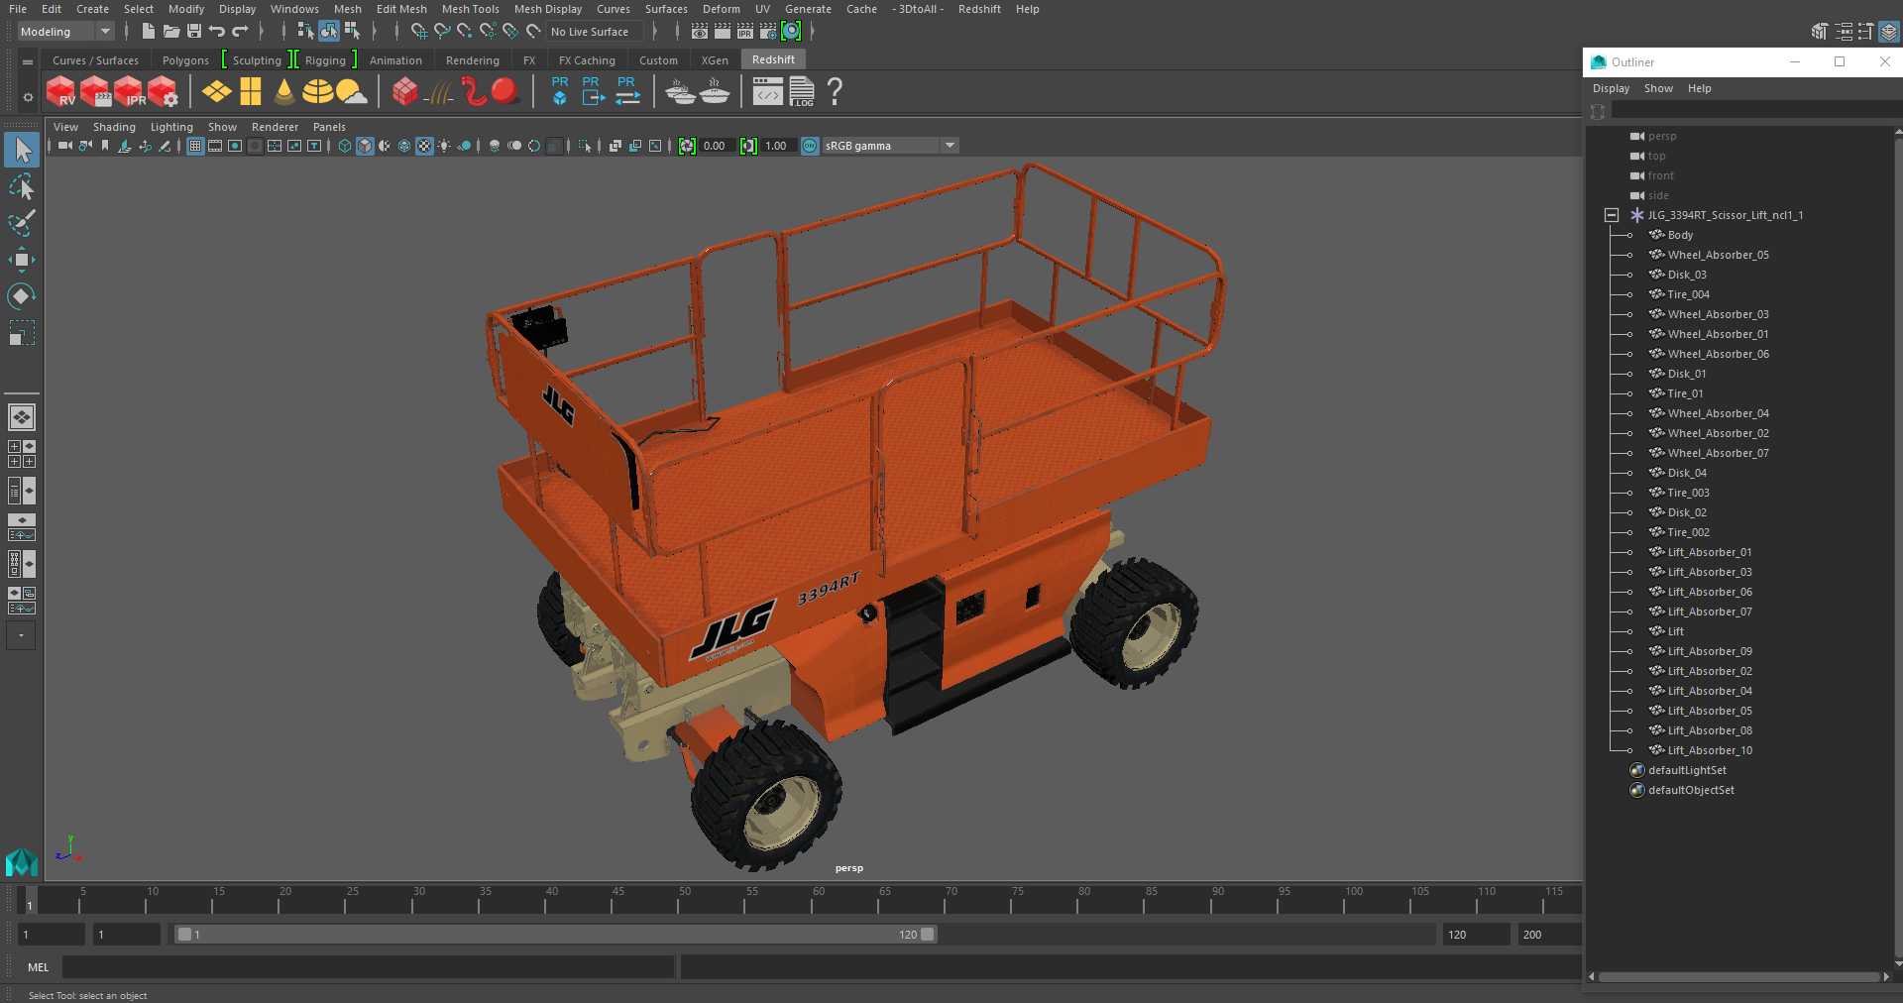Viewport: 1903px width, 1003px height.
Task: Click the No Live Surface field
Action: (x=597, y=32)
